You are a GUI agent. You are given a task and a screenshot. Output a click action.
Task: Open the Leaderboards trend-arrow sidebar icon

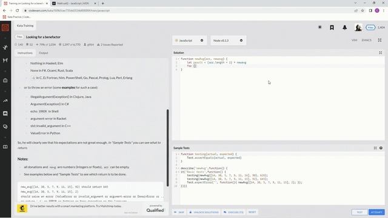point(5,101)
